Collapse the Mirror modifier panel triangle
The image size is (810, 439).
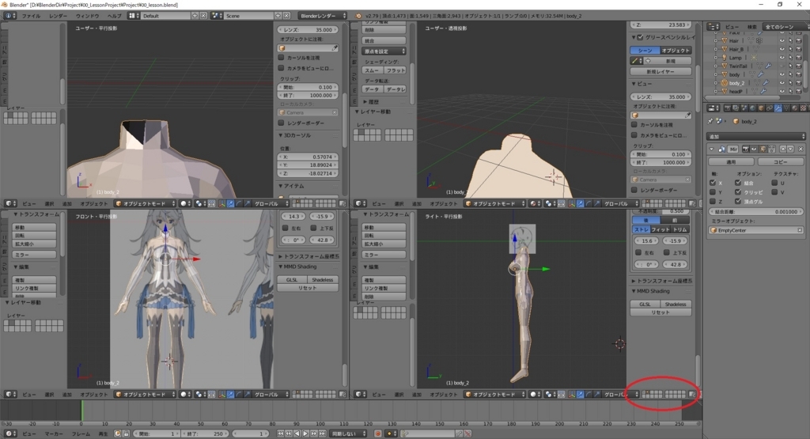pyautogui.click(x=711, y=149)
